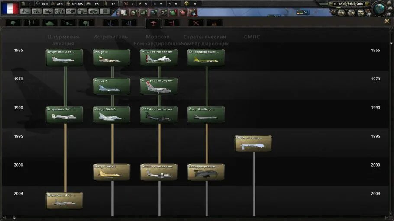Decrease game speed with minus button
This screenshot has height=221, width=394.
pyautogui.click(x=331, y=4)
